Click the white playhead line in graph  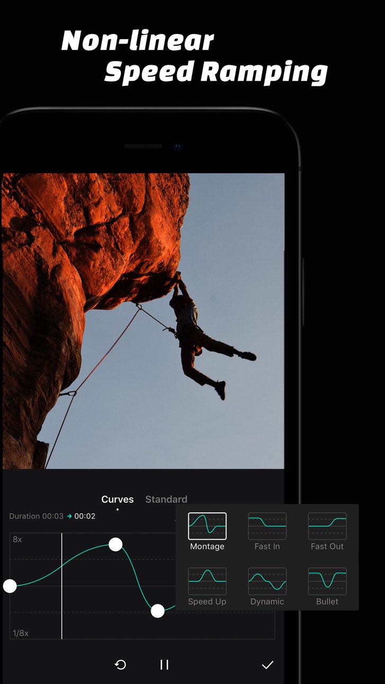(62, 586)
